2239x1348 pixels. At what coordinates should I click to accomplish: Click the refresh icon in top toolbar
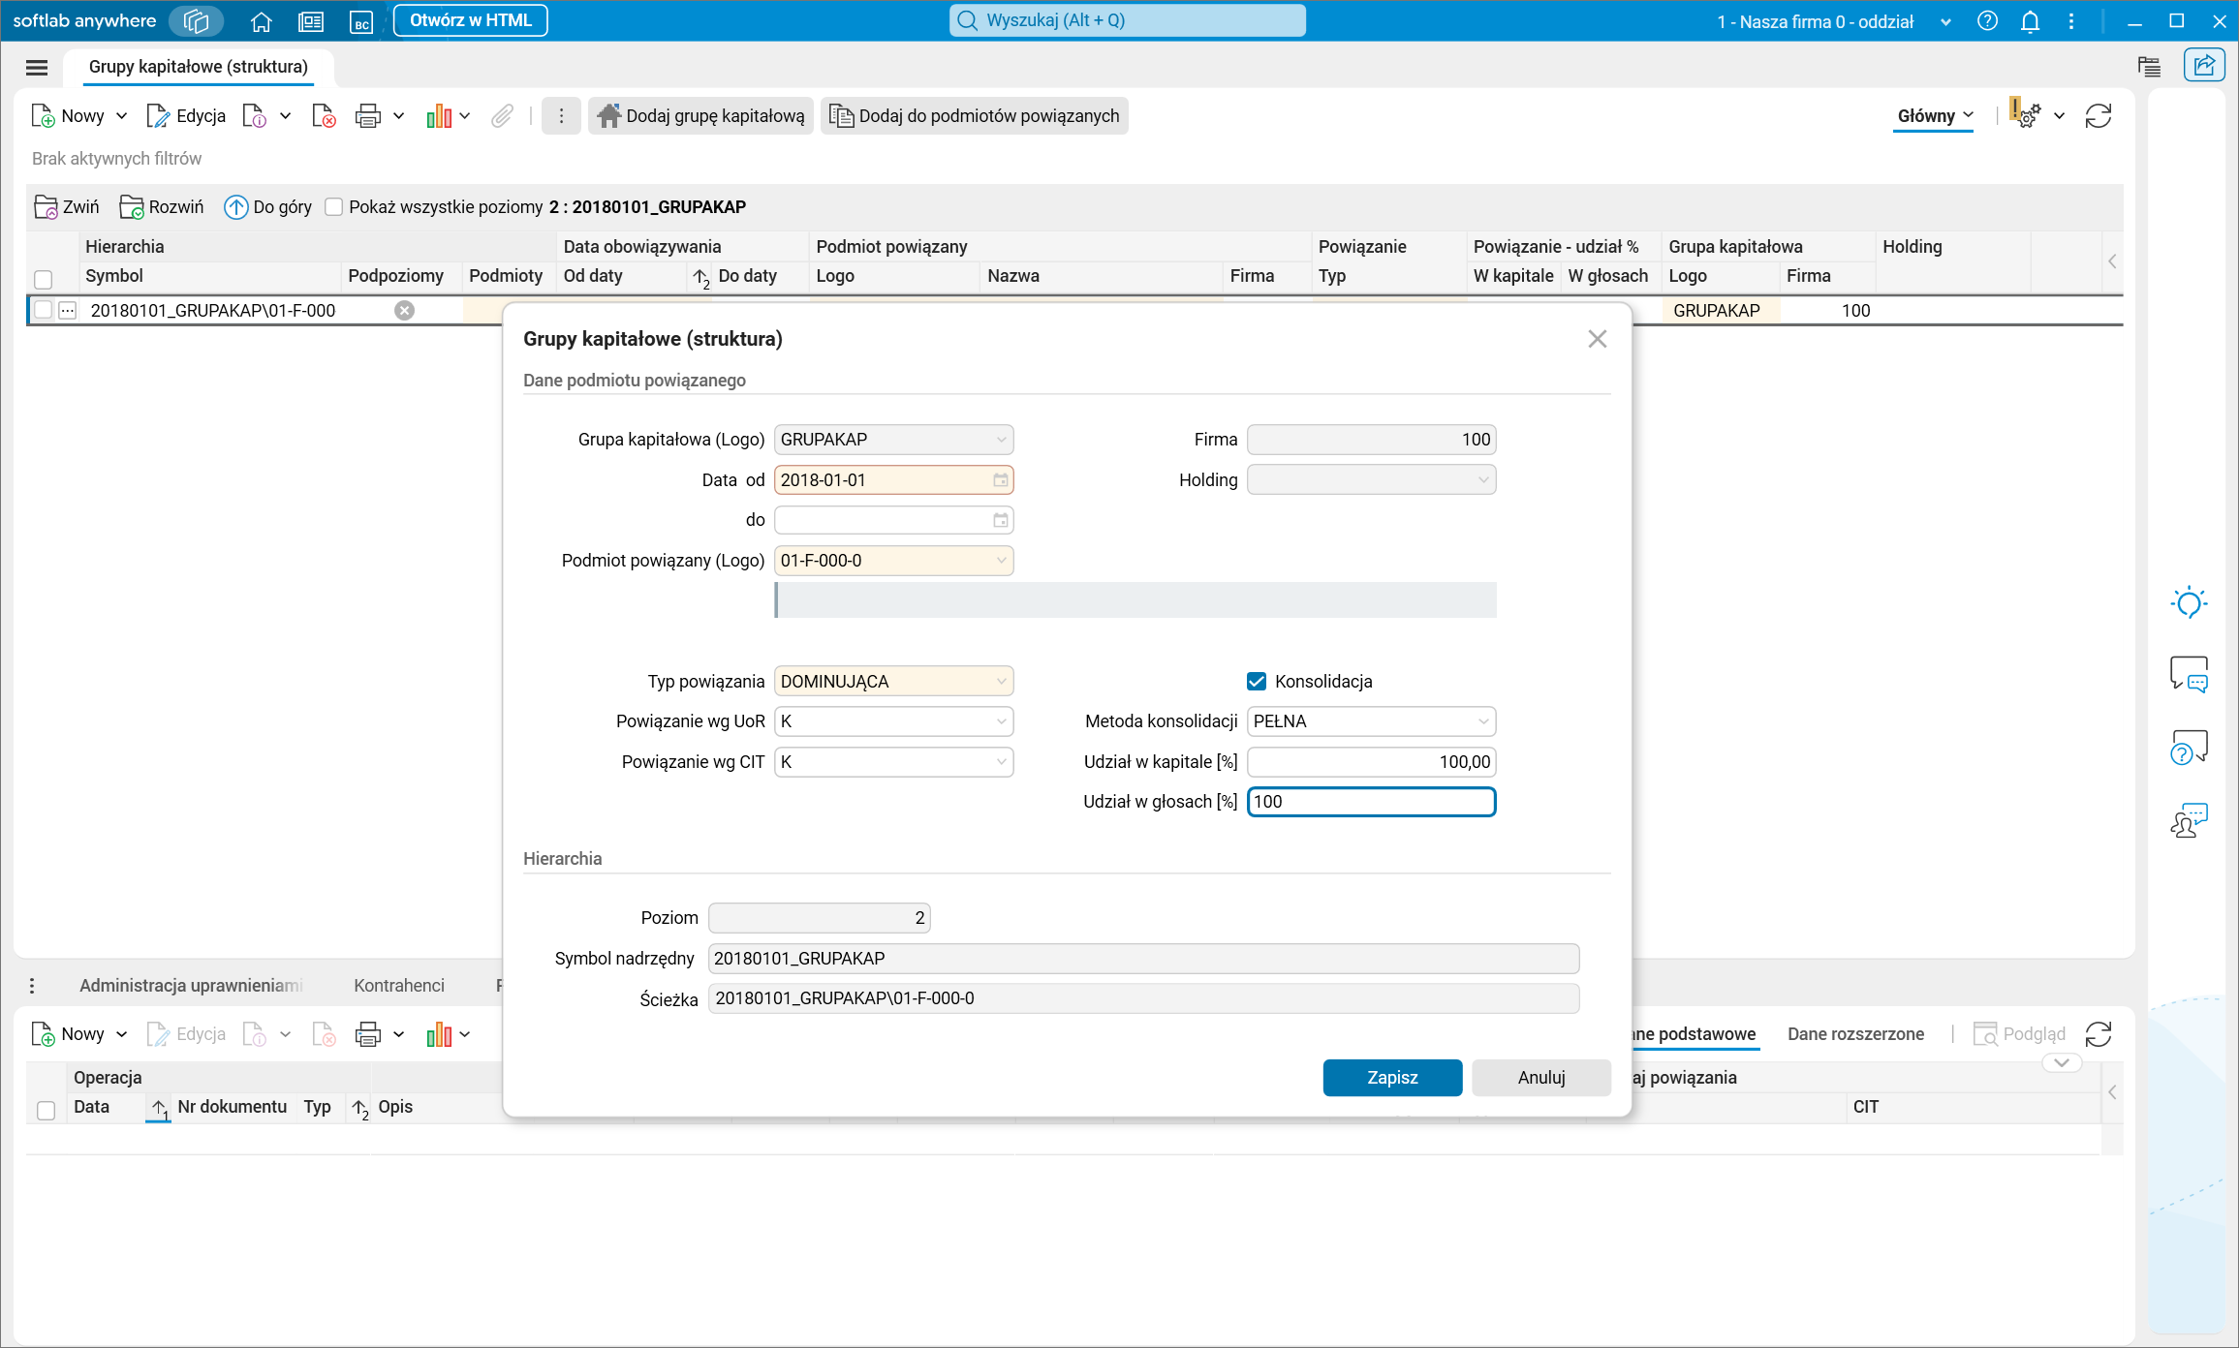coord(2099,116)
